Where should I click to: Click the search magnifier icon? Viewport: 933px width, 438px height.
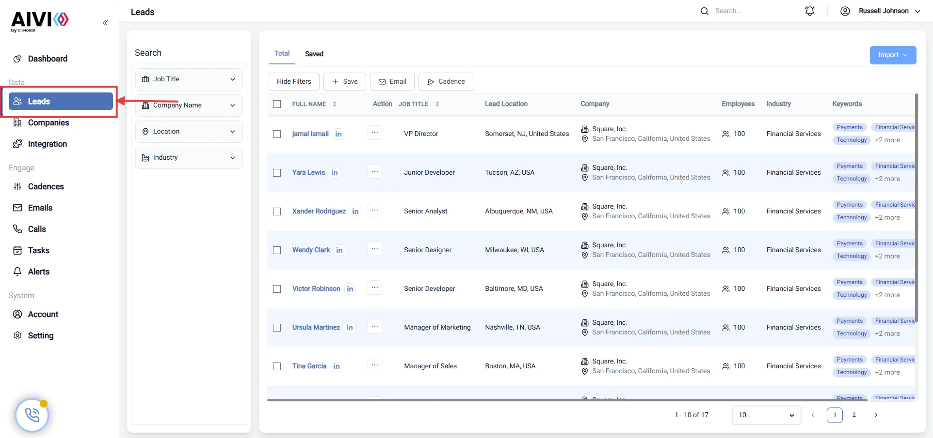coord(705,11)
